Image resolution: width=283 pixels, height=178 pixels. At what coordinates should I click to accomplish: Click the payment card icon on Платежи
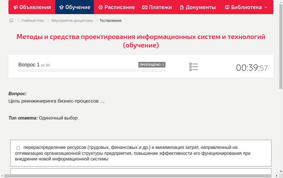[x=144, y=7]
